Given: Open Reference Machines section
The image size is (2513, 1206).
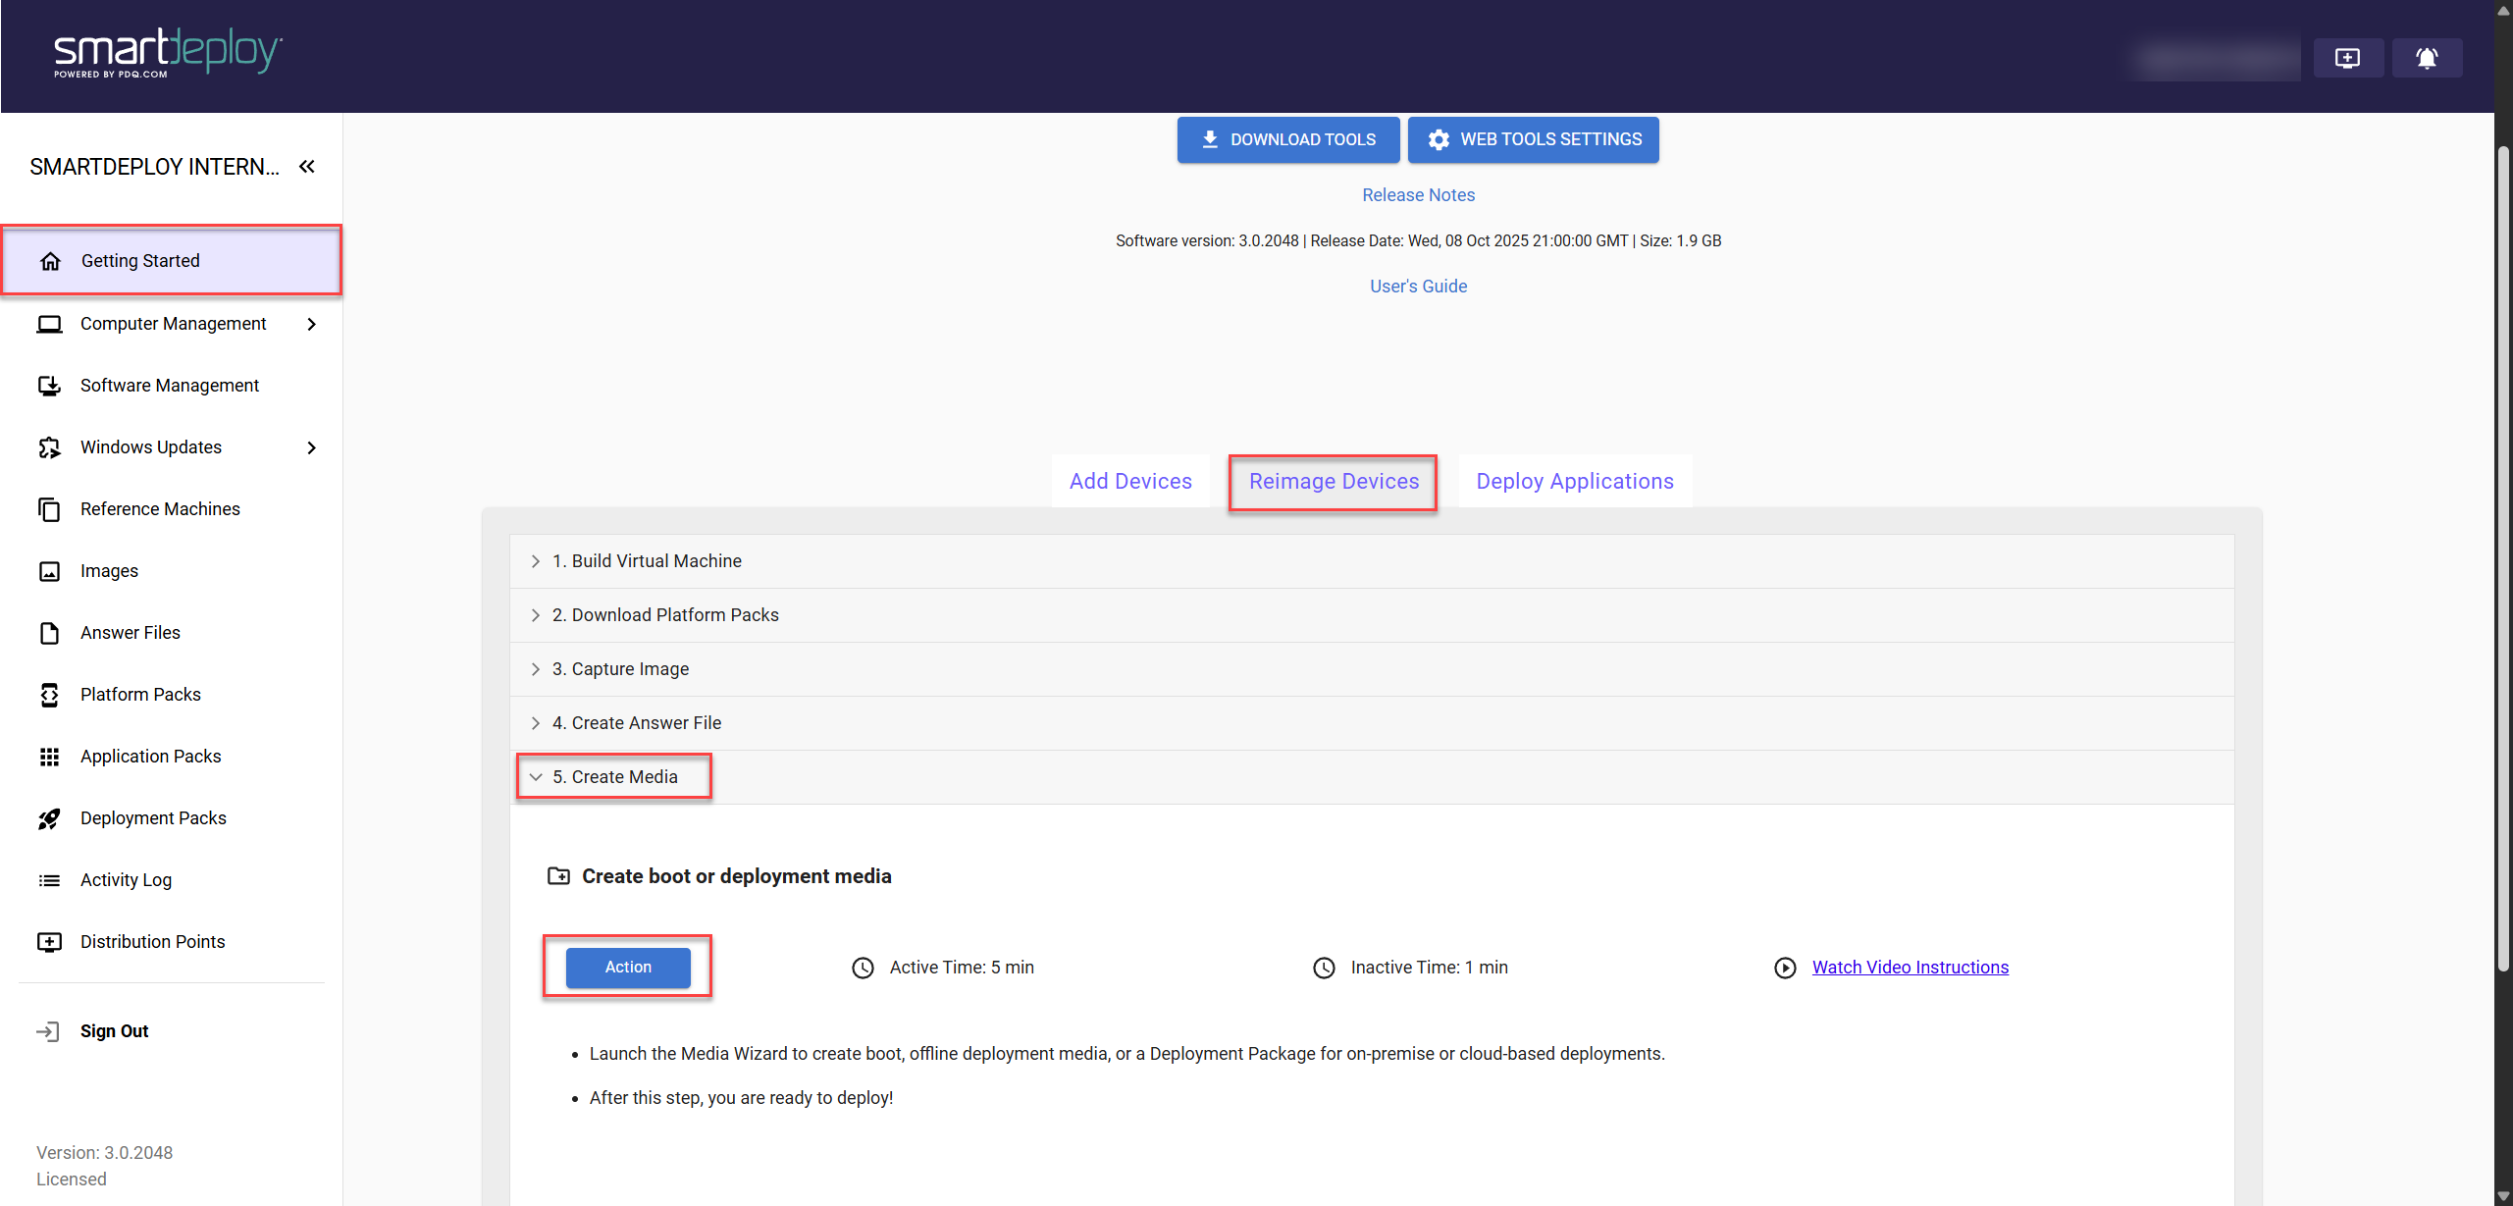Looking at the screenshot, I should pos(160,509).
